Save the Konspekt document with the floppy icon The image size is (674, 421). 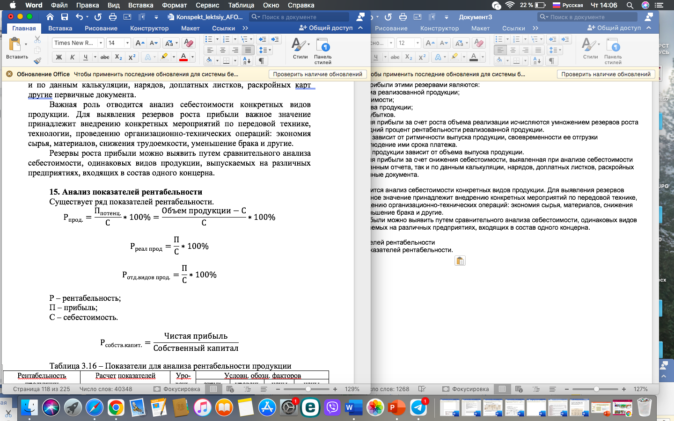point(65,17)
